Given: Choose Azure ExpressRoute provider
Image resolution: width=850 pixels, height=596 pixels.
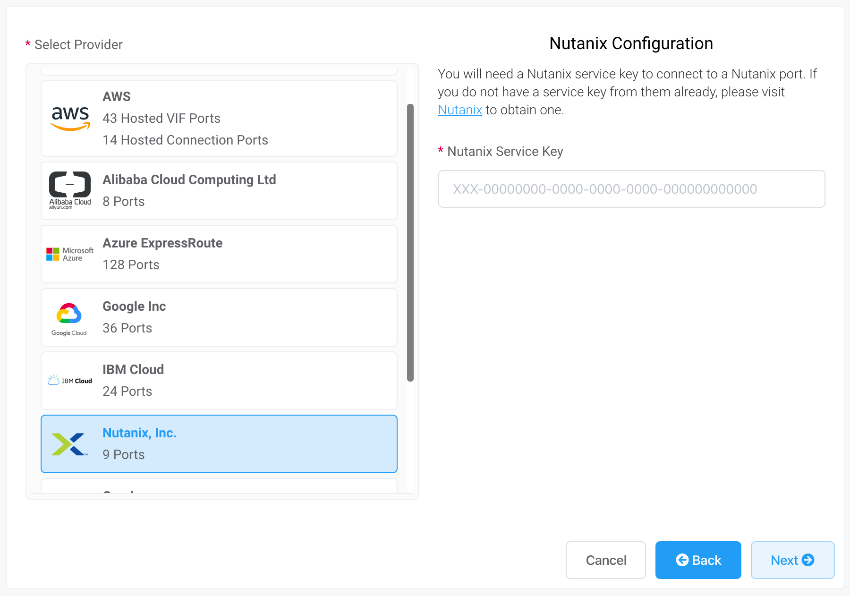Looking at the screenshot, I should [x=219, y=254].
